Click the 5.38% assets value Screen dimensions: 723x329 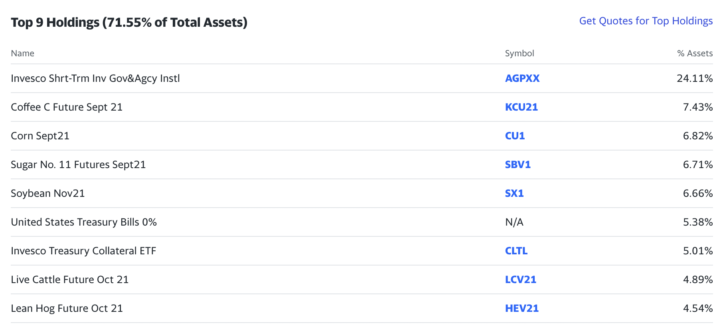[x=698, y=222]
